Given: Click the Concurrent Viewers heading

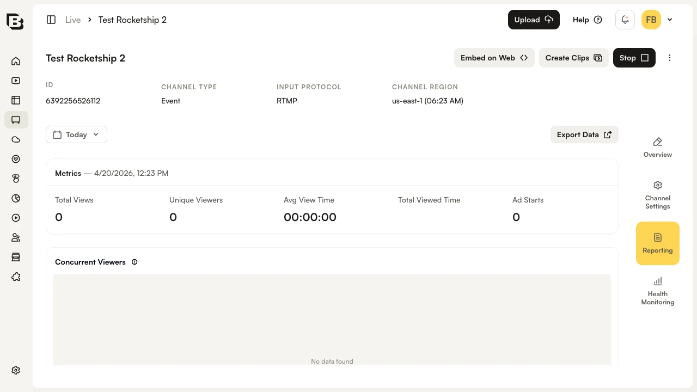Looking at the screenshot, I should pos(90,262).
